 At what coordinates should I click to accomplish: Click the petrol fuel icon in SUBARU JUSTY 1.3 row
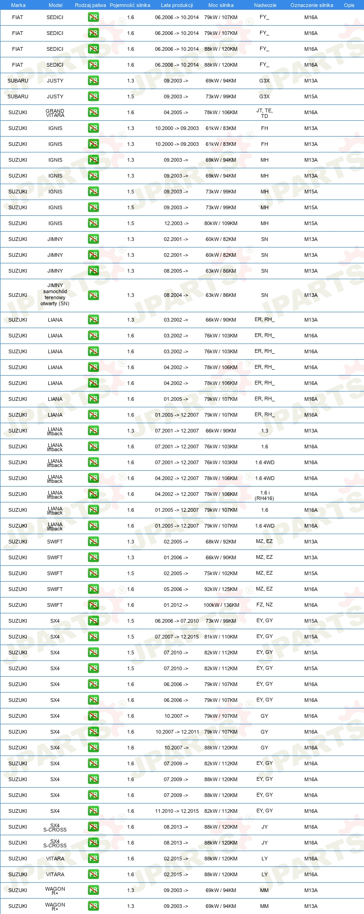[93, 81]
